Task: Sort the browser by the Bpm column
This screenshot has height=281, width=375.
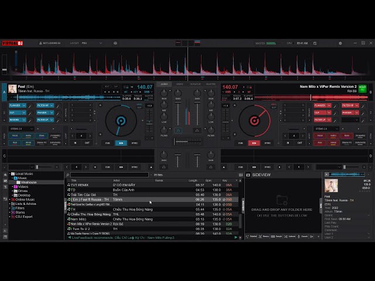Action: (x=209, y=180)
